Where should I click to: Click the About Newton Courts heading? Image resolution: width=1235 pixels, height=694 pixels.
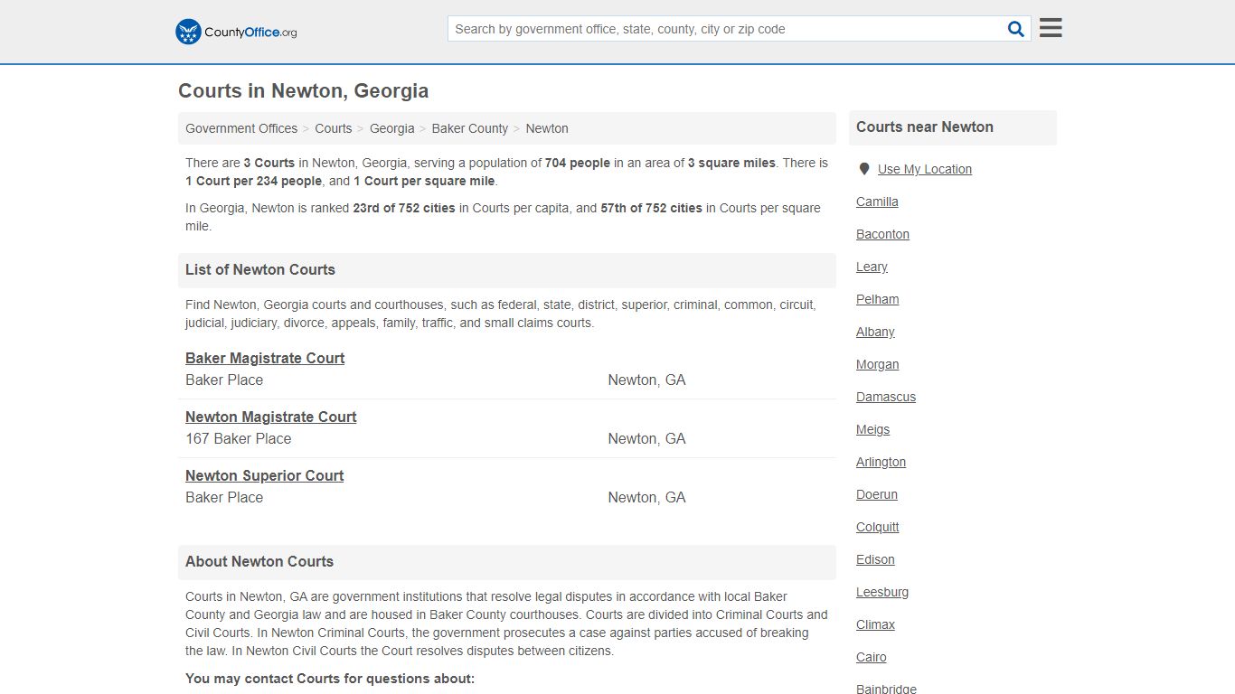click(x=259, y=561)
